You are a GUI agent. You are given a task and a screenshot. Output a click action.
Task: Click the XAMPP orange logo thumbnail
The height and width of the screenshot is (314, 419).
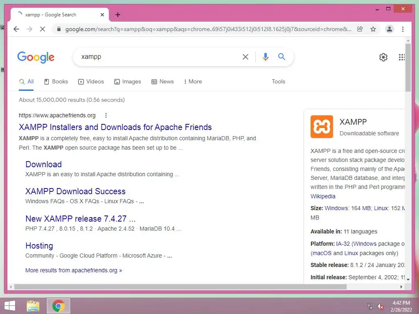(x=322, y=127)
